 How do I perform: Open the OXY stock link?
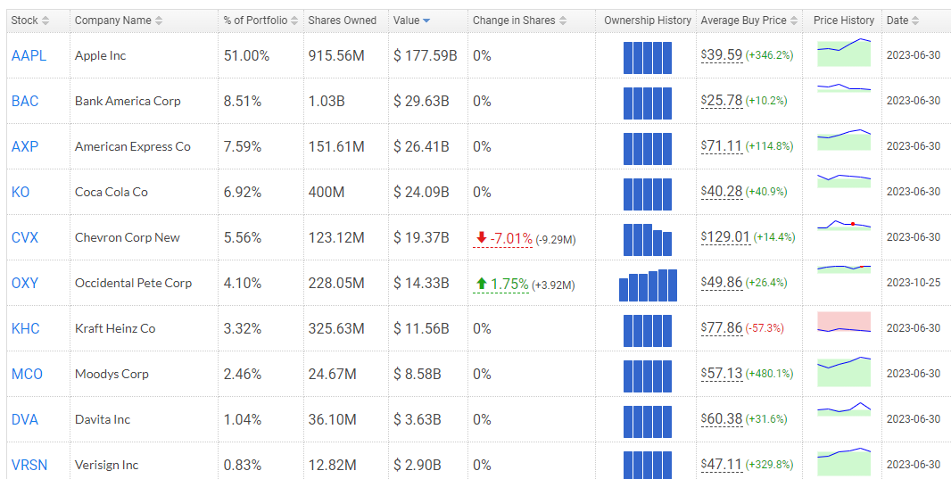click(x=25, y=283)
